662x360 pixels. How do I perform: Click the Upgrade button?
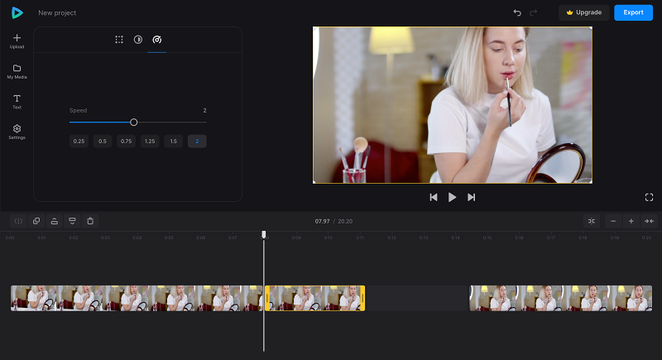tap(584, 12)
